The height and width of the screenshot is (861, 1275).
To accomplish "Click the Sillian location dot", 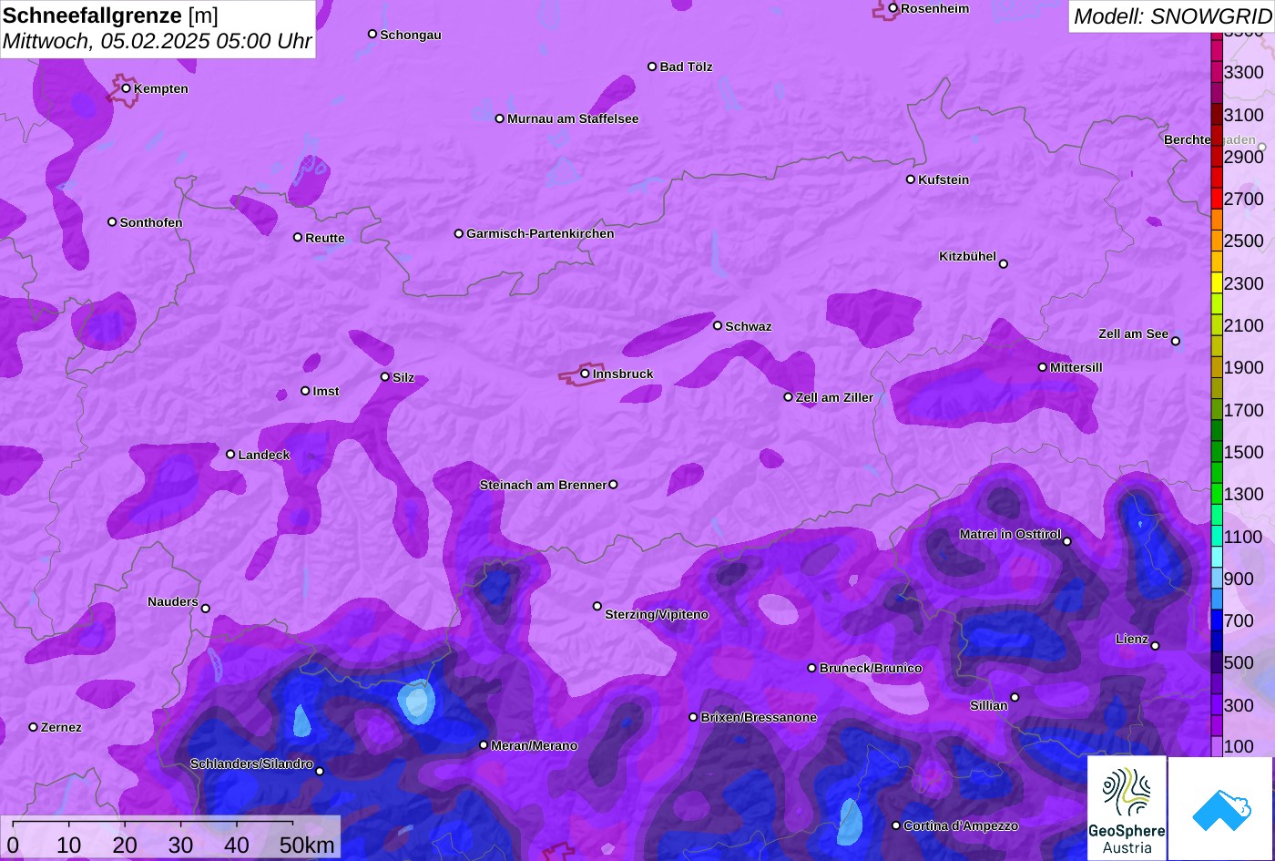I will [1015, 698].
